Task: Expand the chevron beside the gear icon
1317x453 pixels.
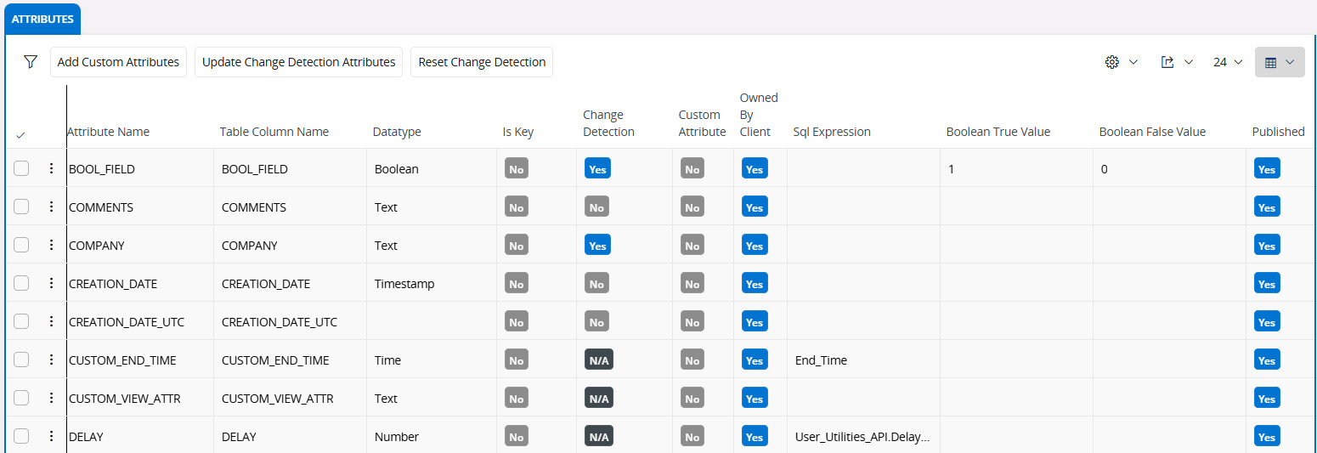Action: pyautogui.click(x=1133, y=62)
